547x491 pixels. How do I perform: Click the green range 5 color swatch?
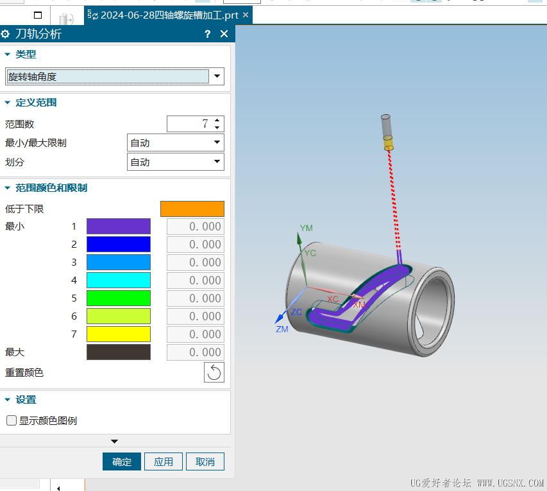119,298
